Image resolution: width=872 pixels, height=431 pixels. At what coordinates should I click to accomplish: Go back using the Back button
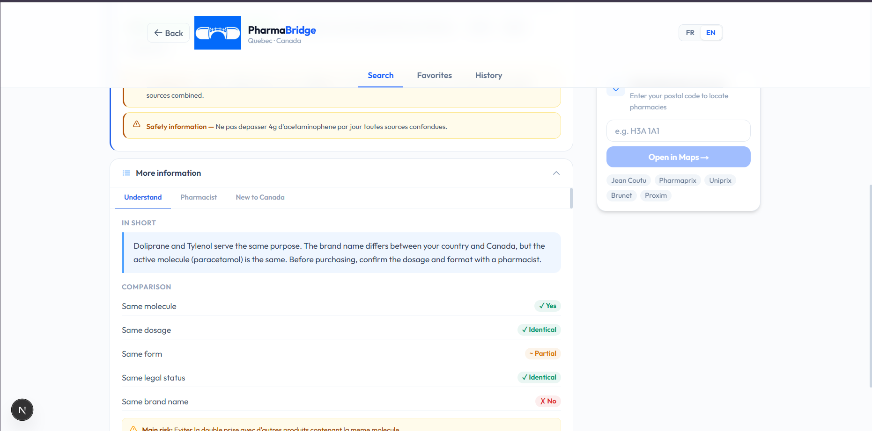(169, 33)
